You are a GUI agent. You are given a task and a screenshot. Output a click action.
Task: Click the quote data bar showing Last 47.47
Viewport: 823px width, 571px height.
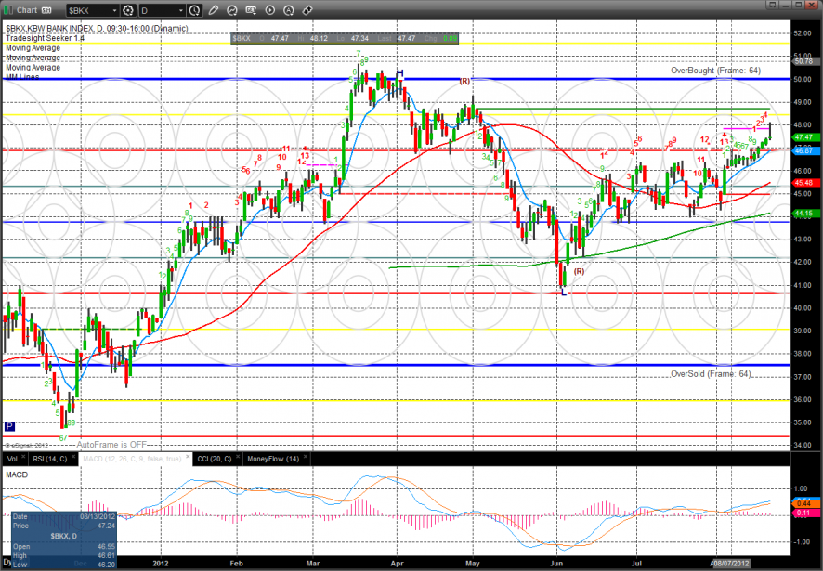pos(345,38)
